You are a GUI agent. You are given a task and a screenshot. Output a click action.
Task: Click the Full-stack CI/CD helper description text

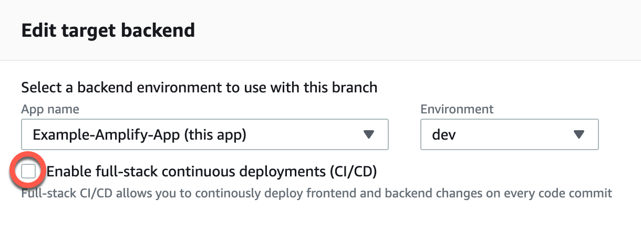316,193
